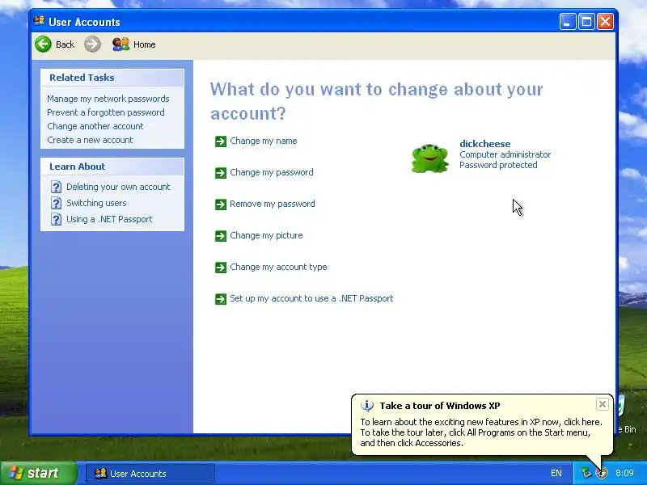Image resolution: width=647 pixels, height=485 pixels.
Task: Click the EN language indicator
Action: [556, 473]
